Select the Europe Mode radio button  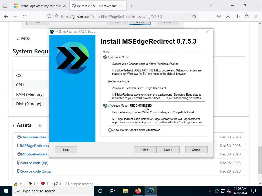point(110,57)
